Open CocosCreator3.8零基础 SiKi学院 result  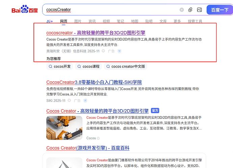94,82
